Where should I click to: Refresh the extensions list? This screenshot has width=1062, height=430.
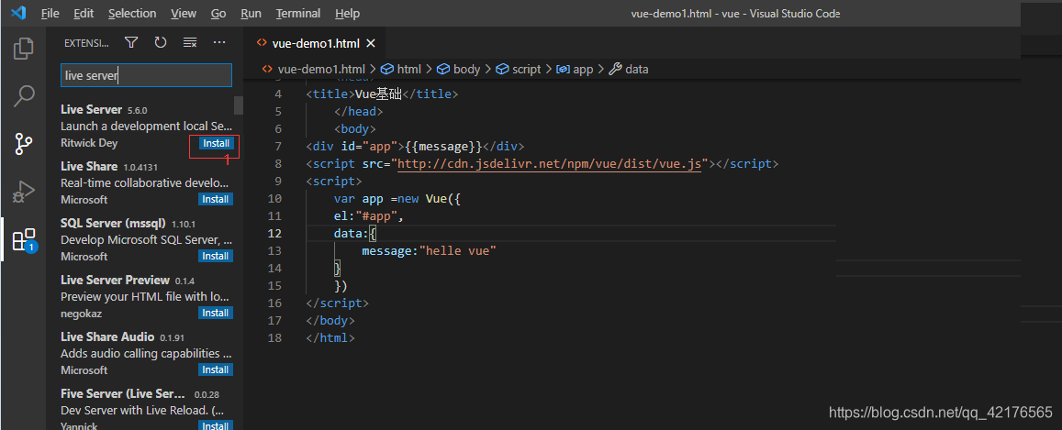click(x=161, y=42)
